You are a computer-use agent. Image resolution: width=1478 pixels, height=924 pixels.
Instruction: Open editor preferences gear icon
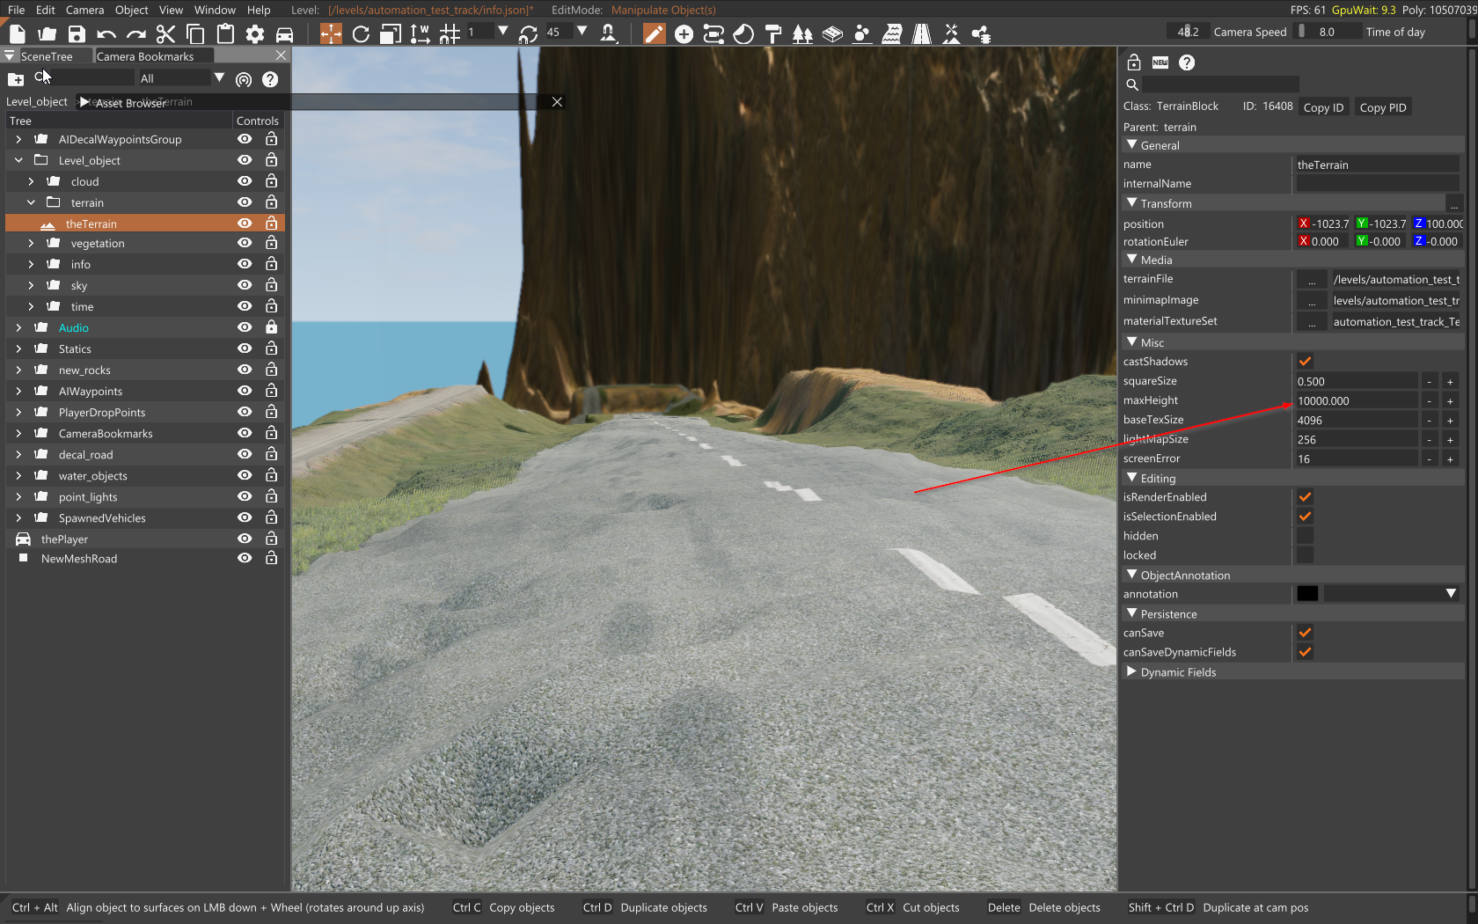[x=255, y=34]
